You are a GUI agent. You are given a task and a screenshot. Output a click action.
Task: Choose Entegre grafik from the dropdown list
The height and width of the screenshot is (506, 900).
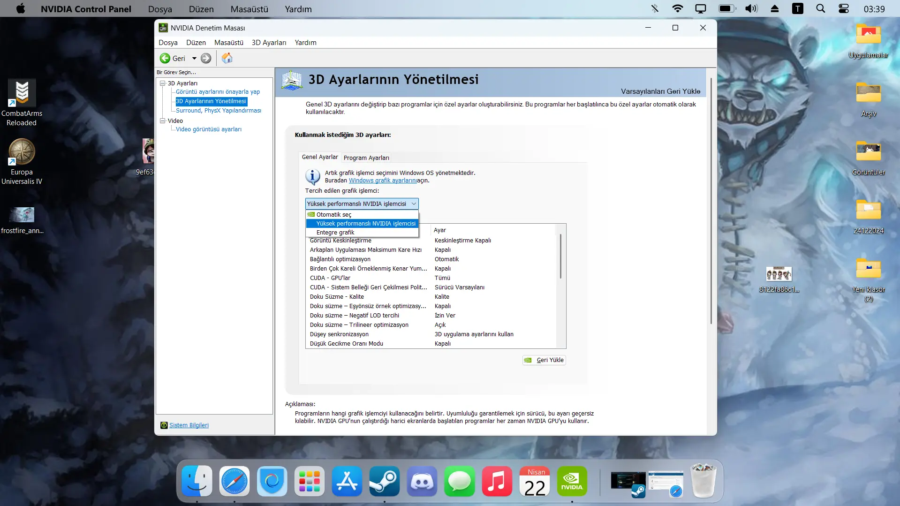pos(362,233)
